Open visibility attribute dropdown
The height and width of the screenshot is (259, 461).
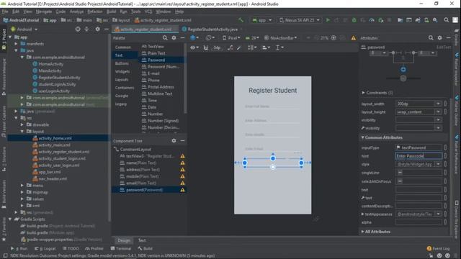438,120
